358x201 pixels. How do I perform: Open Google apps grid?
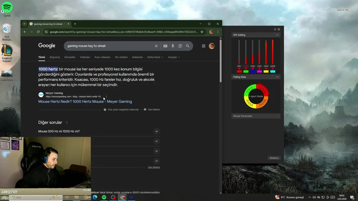point(204,46)
